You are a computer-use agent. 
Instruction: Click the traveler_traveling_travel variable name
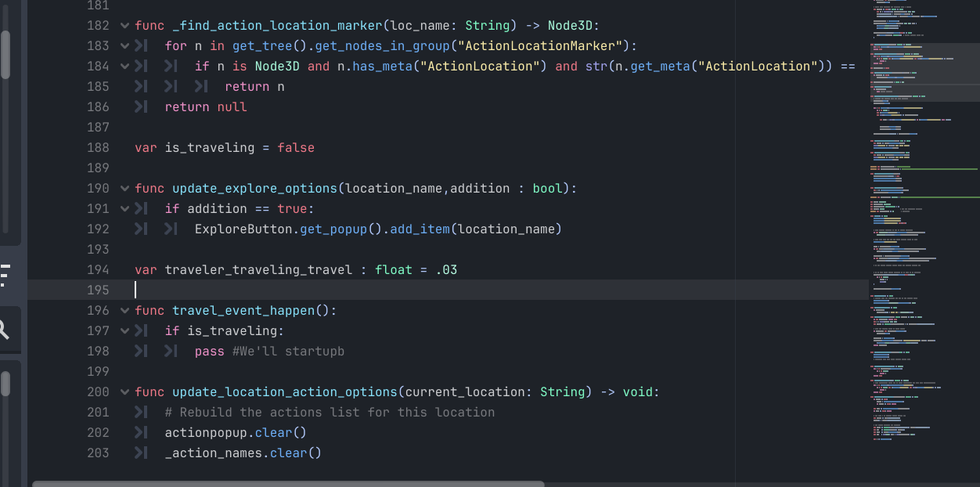[258, 270]
